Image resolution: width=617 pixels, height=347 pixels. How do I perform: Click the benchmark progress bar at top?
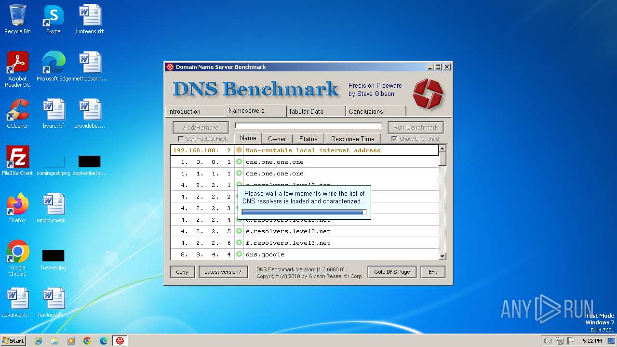click(308, 126)
